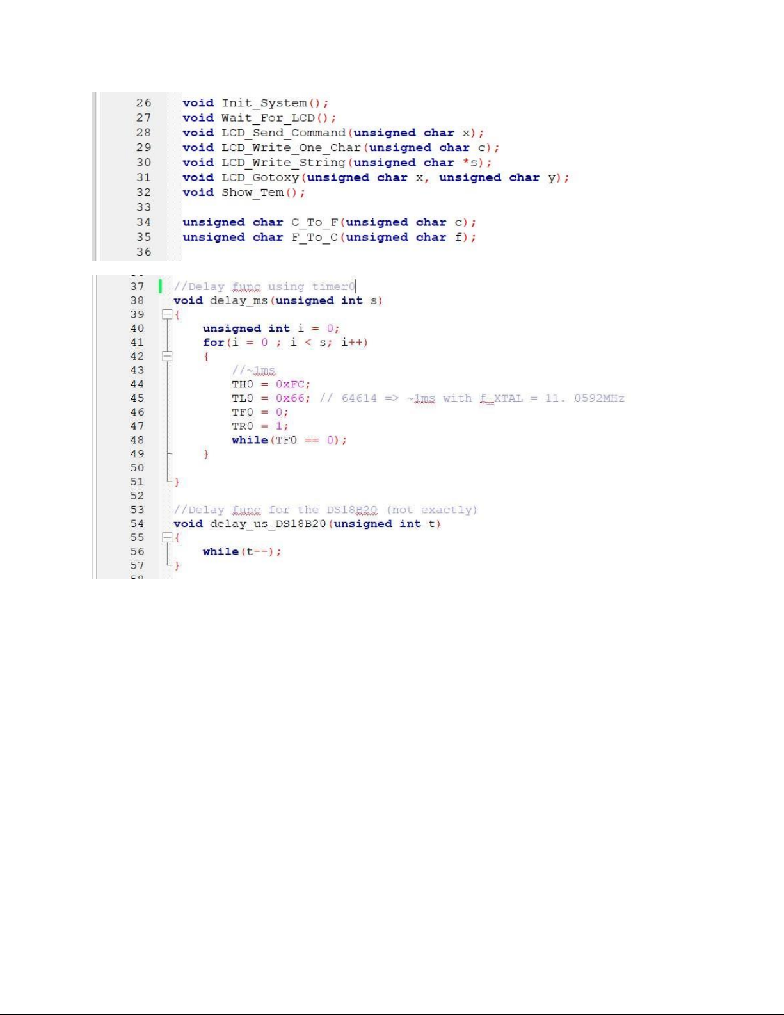Click the 0x66 value in TL0 assignment
Viewport: 784px width, 1015px height.
290,398
